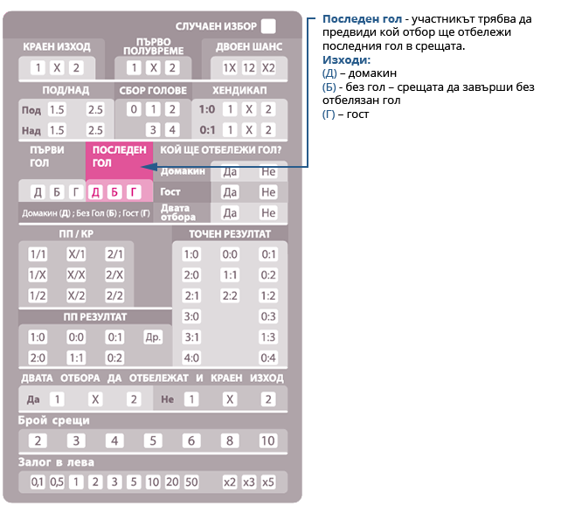This screenshot has width=568, height=506.
Task: Choose the x3 stake multiplier
Action: [249, 482]
